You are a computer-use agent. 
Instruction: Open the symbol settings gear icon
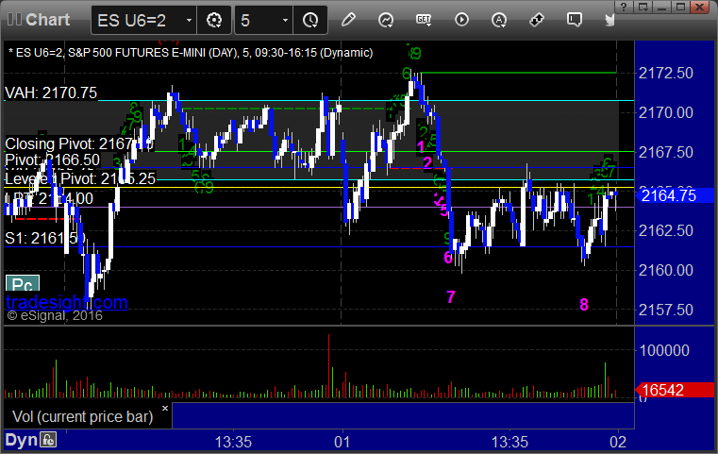click(x=214, y=20)
